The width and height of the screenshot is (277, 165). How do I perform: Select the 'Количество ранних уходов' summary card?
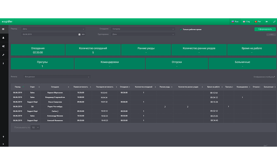[x=199, y=50]
